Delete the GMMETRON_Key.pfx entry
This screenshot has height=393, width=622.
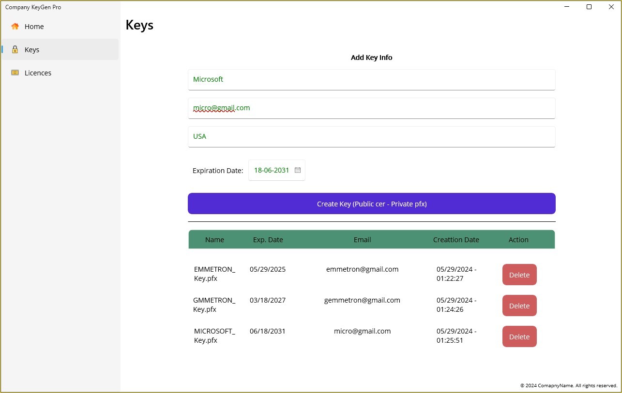[x=519, y=306]
